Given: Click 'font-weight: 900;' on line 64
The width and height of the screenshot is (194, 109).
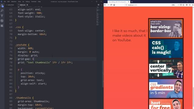Looking at the screenshot, I should coord(30,13).
